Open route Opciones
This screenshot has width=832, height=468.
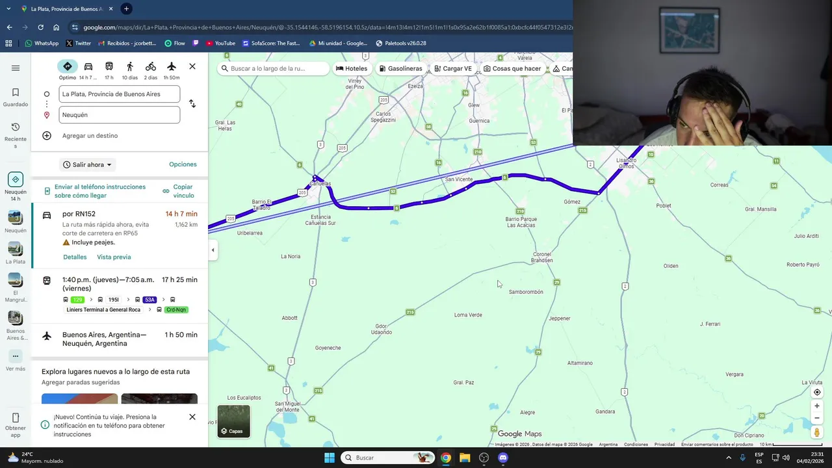pyautogui.click(x=183, y=164)
